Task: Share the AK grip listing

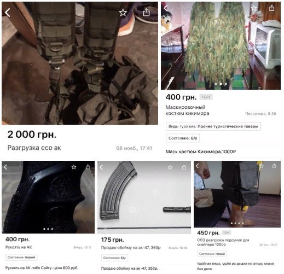Action: pyautogui.click(x=88, y=167)
